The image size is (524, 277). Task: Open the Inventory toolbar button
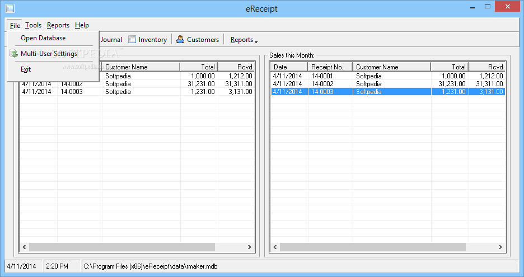pyautogui.click(x=148, y=39)
